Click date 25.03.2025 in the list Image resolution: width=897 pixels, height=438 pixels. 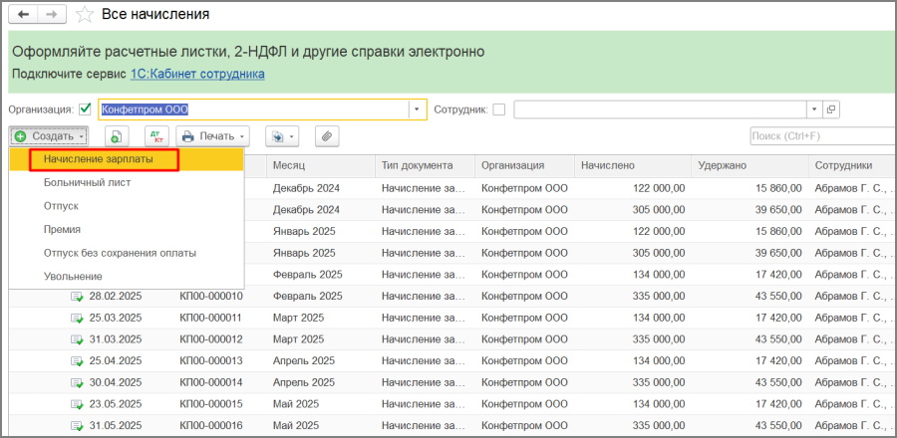116,319
